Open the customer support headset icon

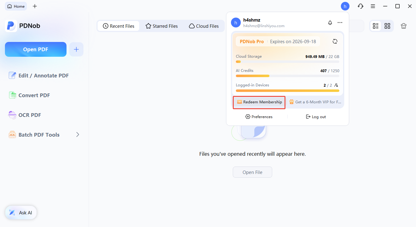pos(360,6)
